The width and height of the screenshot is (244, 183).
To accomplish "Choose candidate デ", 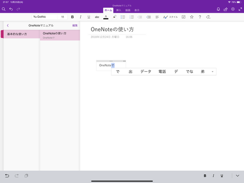I will tap(176, 72).
